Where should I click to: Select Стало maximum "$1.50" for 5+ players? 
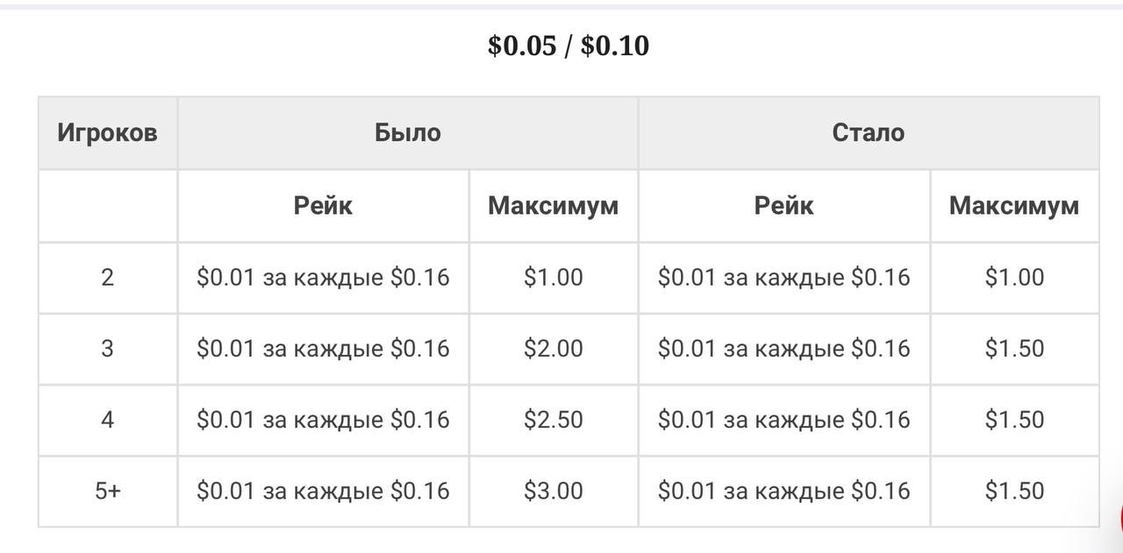[x=1013, y=491]
